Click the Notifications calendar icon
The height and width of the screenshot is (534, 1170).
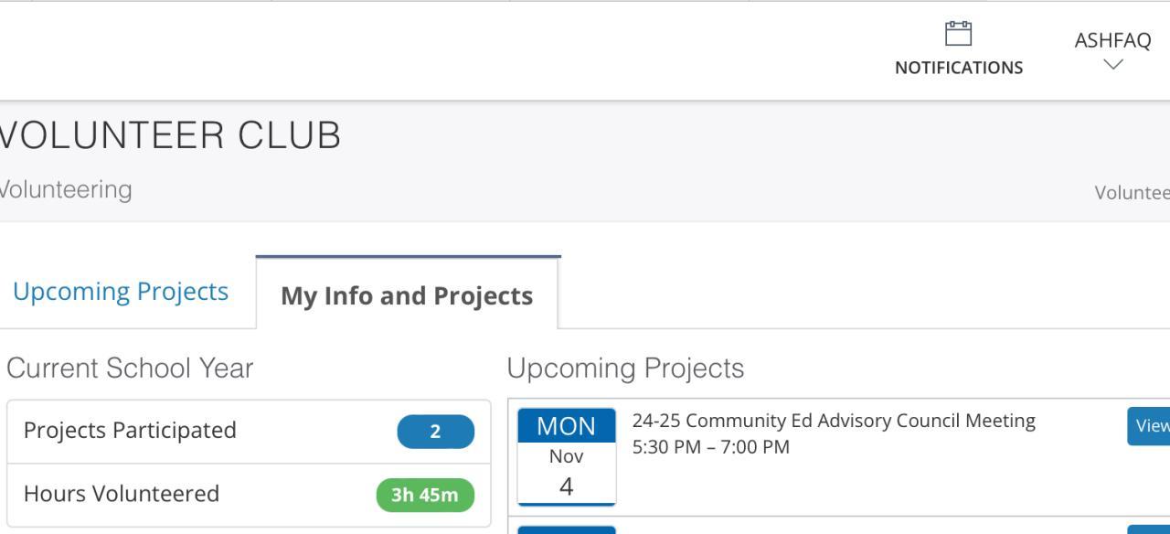click(x=958, y=34)
